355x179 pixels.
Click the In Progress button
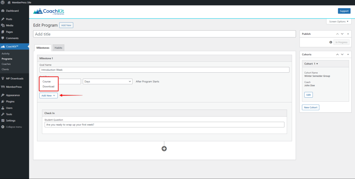341,42
